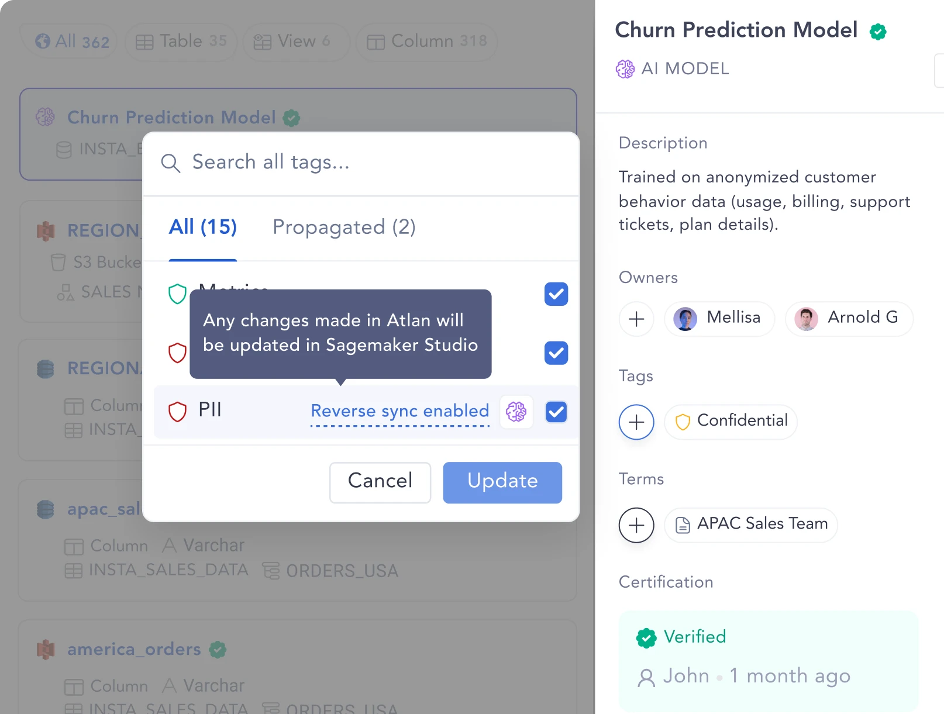Select the All (15) tab

click(x=202, y=227)
